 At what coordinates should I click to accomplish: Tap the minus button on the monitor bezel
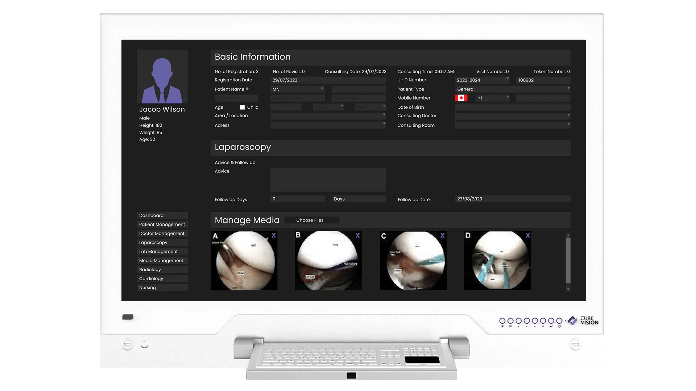click(535, 321)
